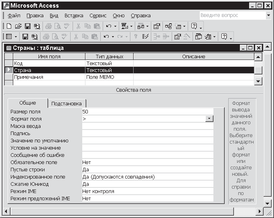
Task: Click the horizontal scrollbar left arrow
Action: coord(6,211)
